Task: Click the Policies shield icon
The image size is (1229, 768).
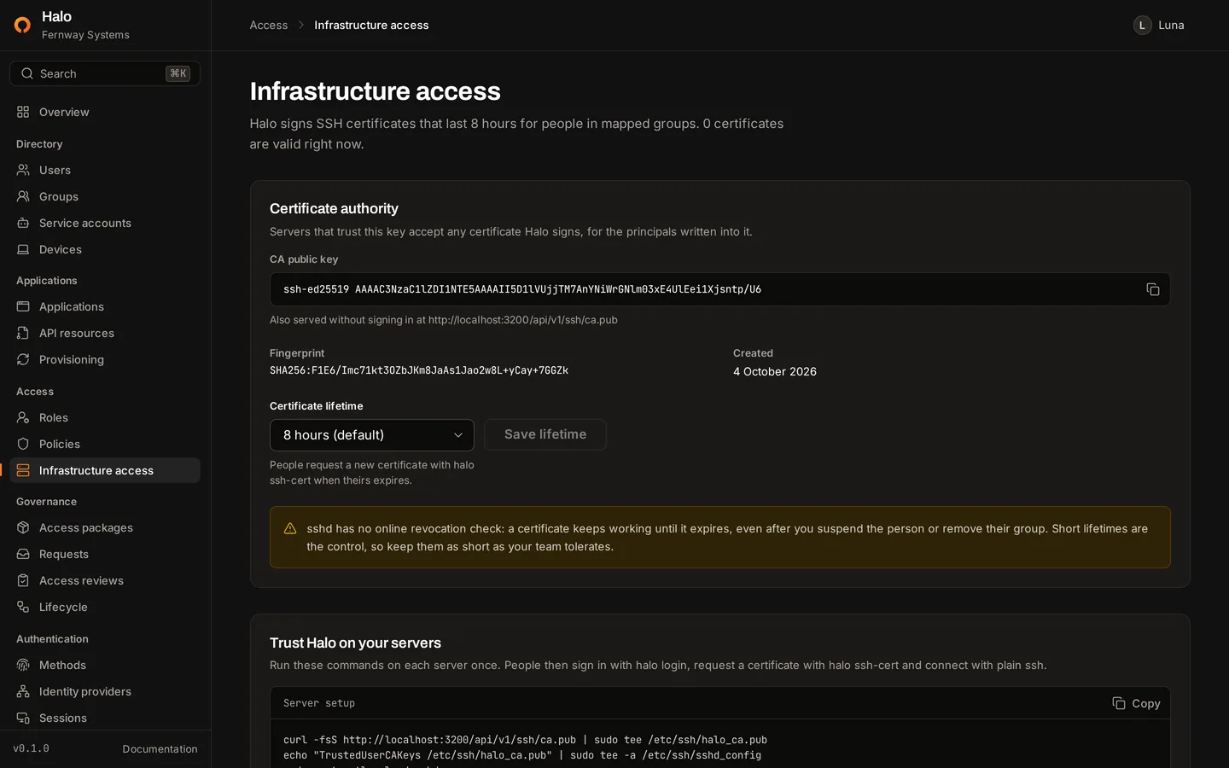Action: [x=23, y=444]
